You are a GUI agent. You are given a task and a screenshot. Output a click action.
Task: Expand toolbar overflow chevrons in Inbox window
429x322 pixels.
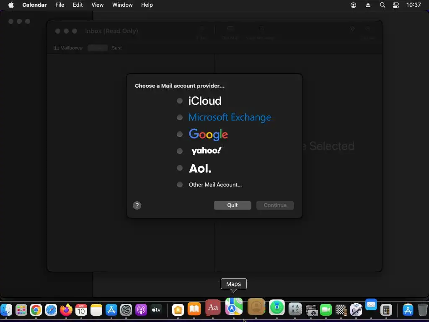point(352,29)
